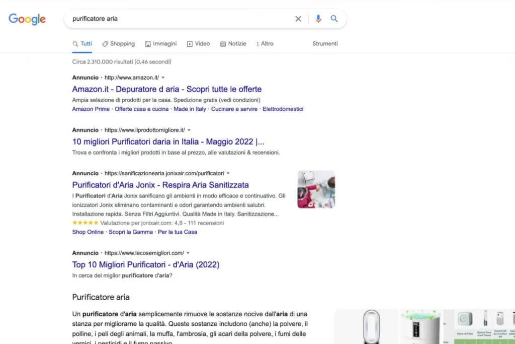Start voice search with the microphone icon

click(318, 19)
